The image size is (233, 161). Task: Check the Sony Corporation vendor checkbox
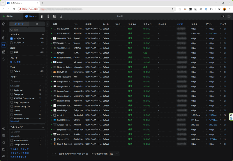coord(12,102)
